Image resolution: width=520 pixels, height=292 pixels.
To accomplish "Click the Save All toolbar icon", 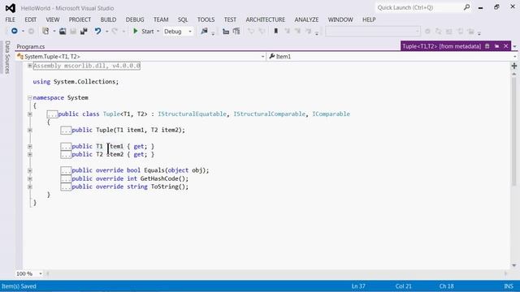I will click(84, 32).
